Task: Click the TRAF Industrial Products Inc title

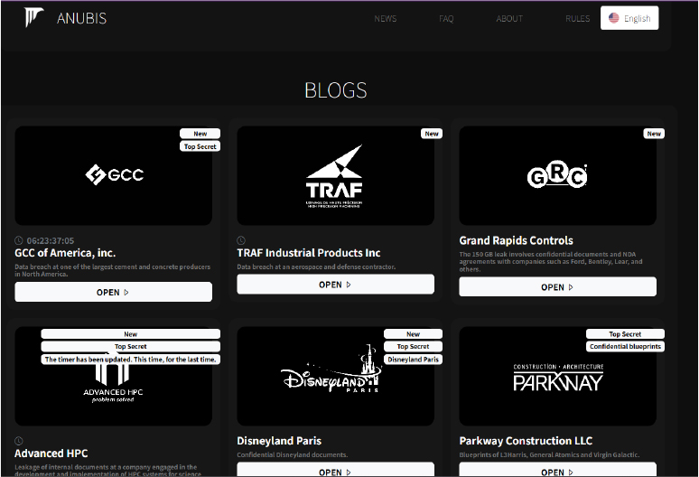Action: 309,253
